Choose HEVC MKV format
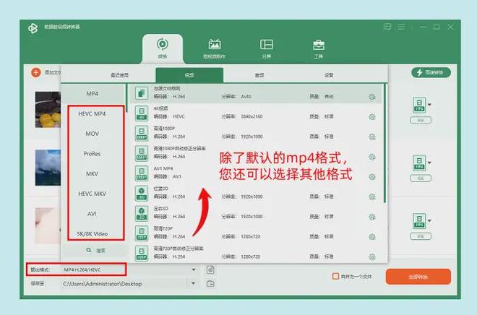Screen dimensions: 477x315 pos(92,194)
